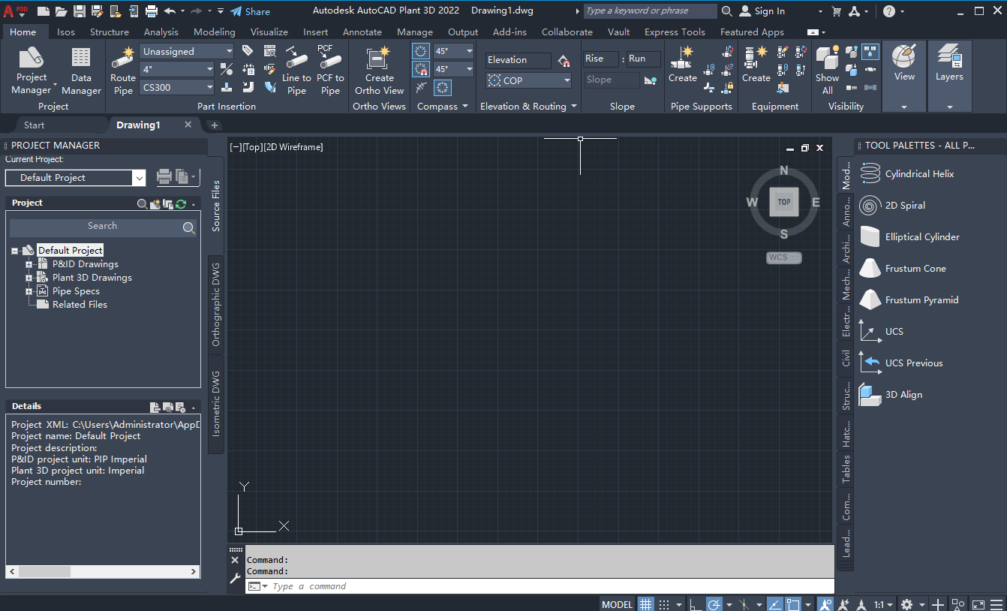Toggle the grid display in status bar
The height and width of the screenshot is (611, 1007).
tap(645, 603)
